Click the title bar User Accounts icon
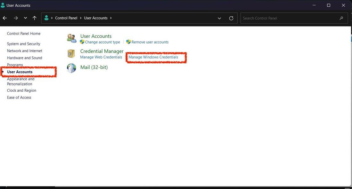The width and height of the screenshot is (352, 189). [3, 5]
